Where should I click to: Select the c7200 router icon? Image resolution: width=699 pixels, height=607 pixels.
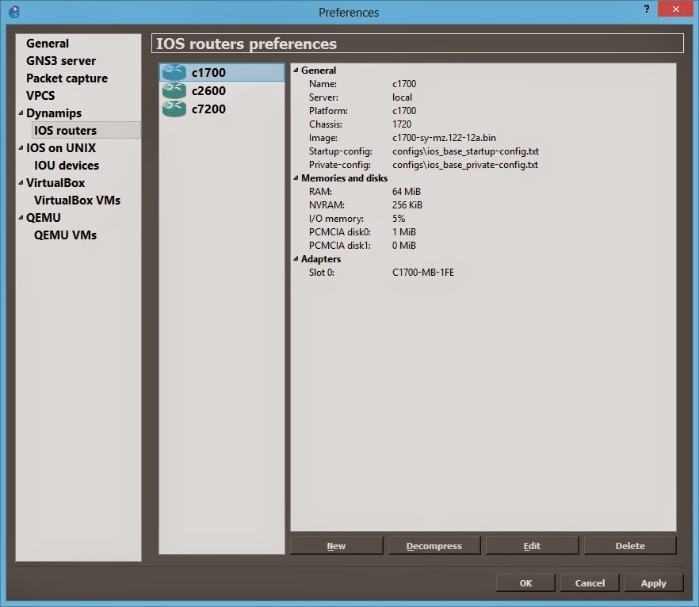point(174,109)
